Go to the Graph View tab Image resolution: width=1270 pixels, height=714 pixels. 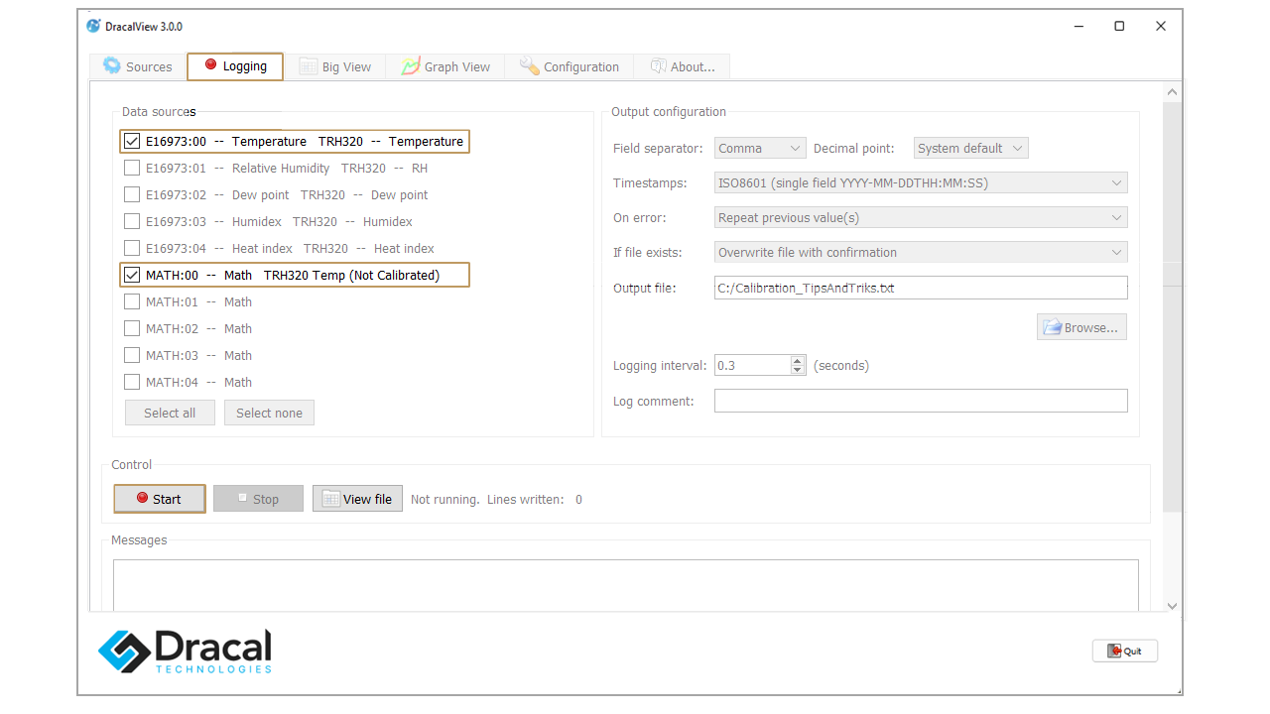(445, 66)
